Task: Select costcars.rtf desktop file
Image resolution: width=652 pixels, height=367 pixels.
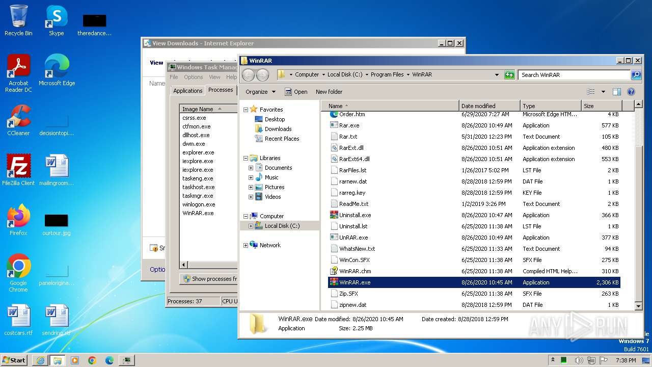Action: (x=18, y=320)
